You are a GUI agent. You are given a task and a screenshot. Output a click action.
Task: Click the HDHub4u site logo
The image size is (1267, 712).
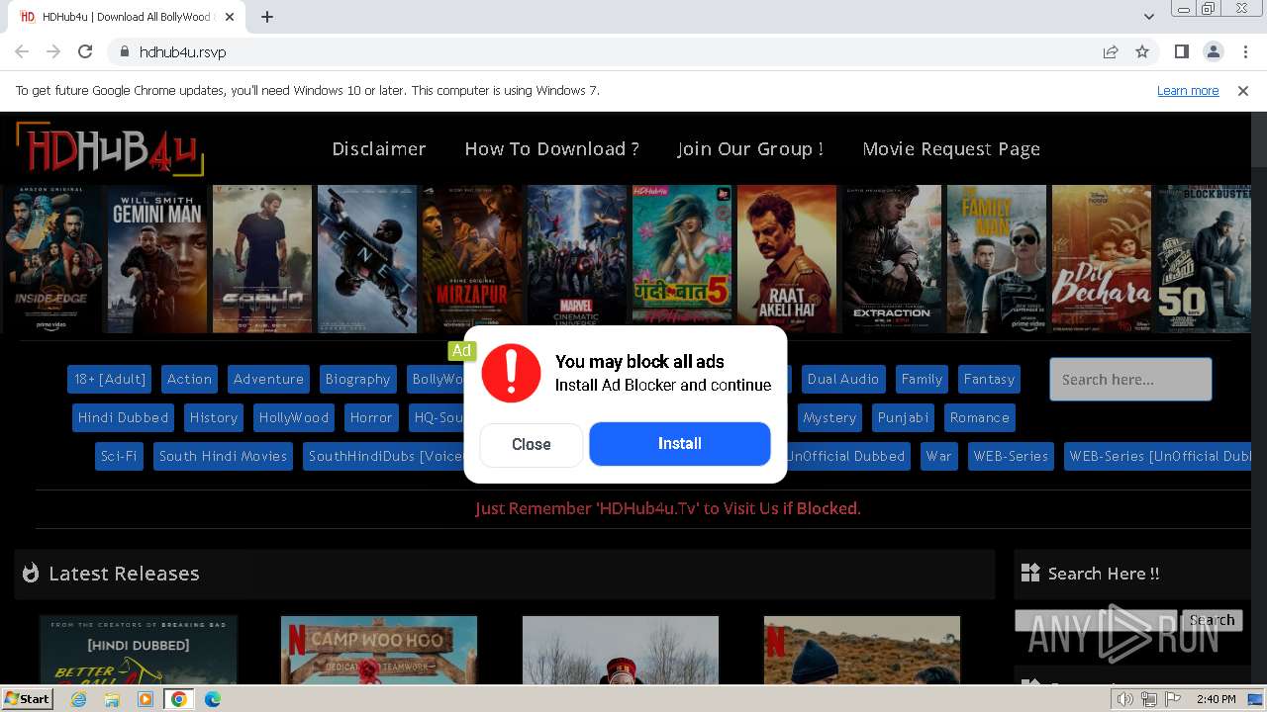pos(110,149)
